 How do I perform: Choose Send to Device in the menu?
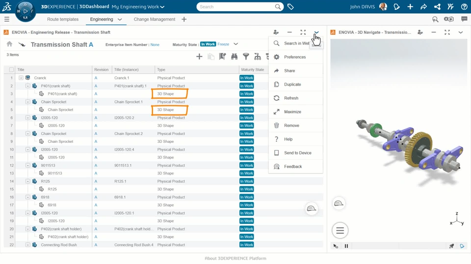point(296,153)
